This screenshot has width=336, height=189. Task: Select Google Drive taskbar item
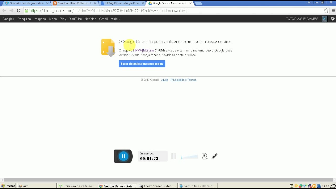[x=117, y=186]
